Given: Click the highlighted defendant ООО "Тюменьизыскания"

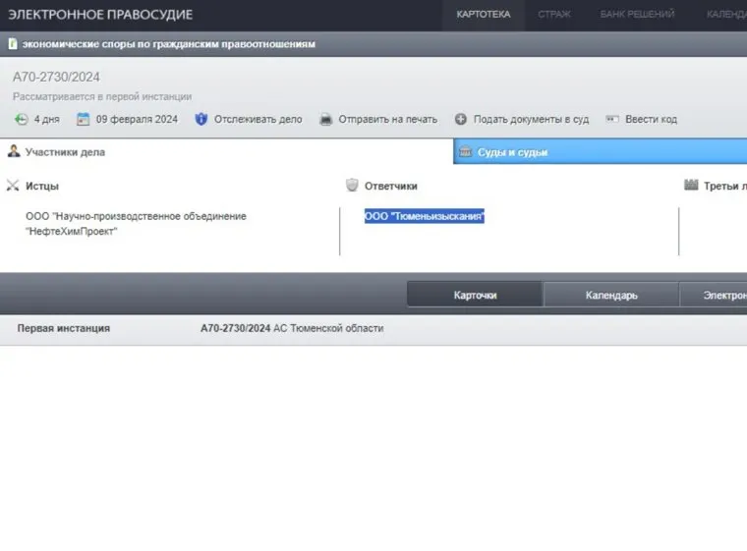Looking at the screenshot, I should tap(424, 216).
